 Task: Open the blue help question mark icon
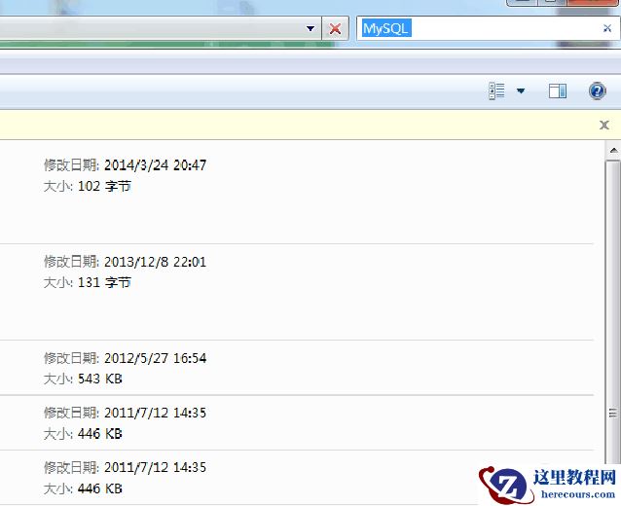click(x=597, y=91)
